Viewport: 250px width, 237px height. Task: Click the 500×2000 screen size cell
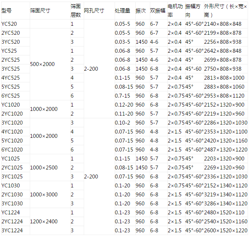coord(42,64)
